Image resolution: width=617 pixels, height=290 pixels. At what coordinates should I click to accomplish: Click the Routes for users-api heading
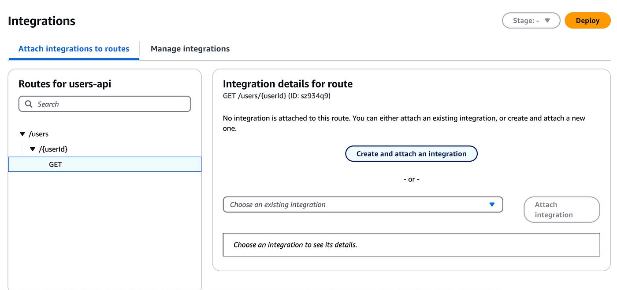click(x=65, y=84)
